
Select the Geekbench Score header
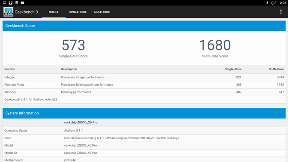tap(144, 26)
